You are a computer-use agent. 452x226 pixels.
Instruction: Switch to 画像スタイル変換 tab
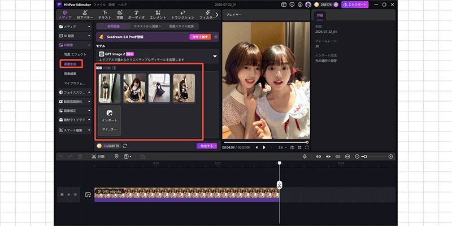(x=181, y=26)
